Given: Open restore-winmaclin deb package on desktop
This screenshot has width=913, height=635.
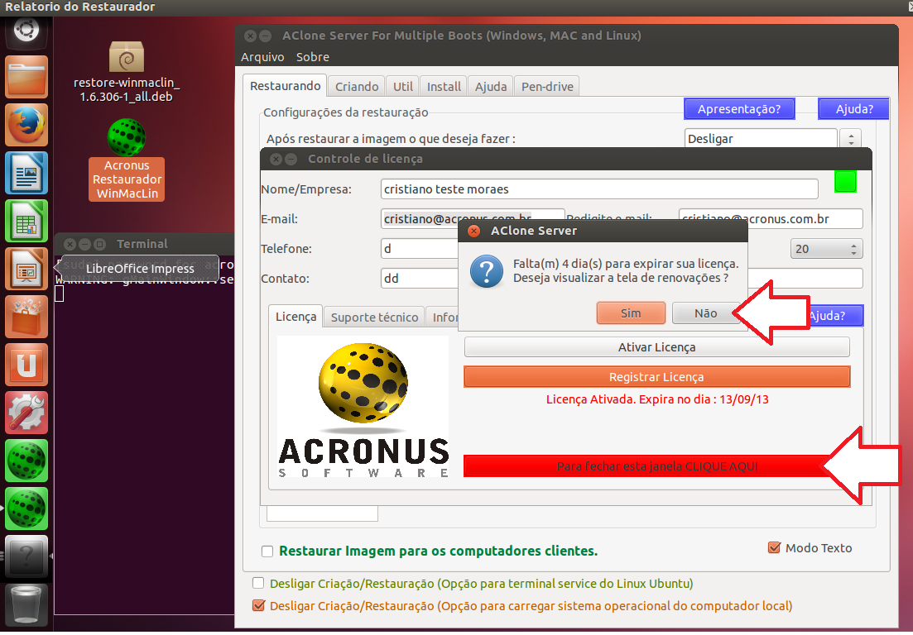Looking at the screenshot, I should [x=127, y=72].
